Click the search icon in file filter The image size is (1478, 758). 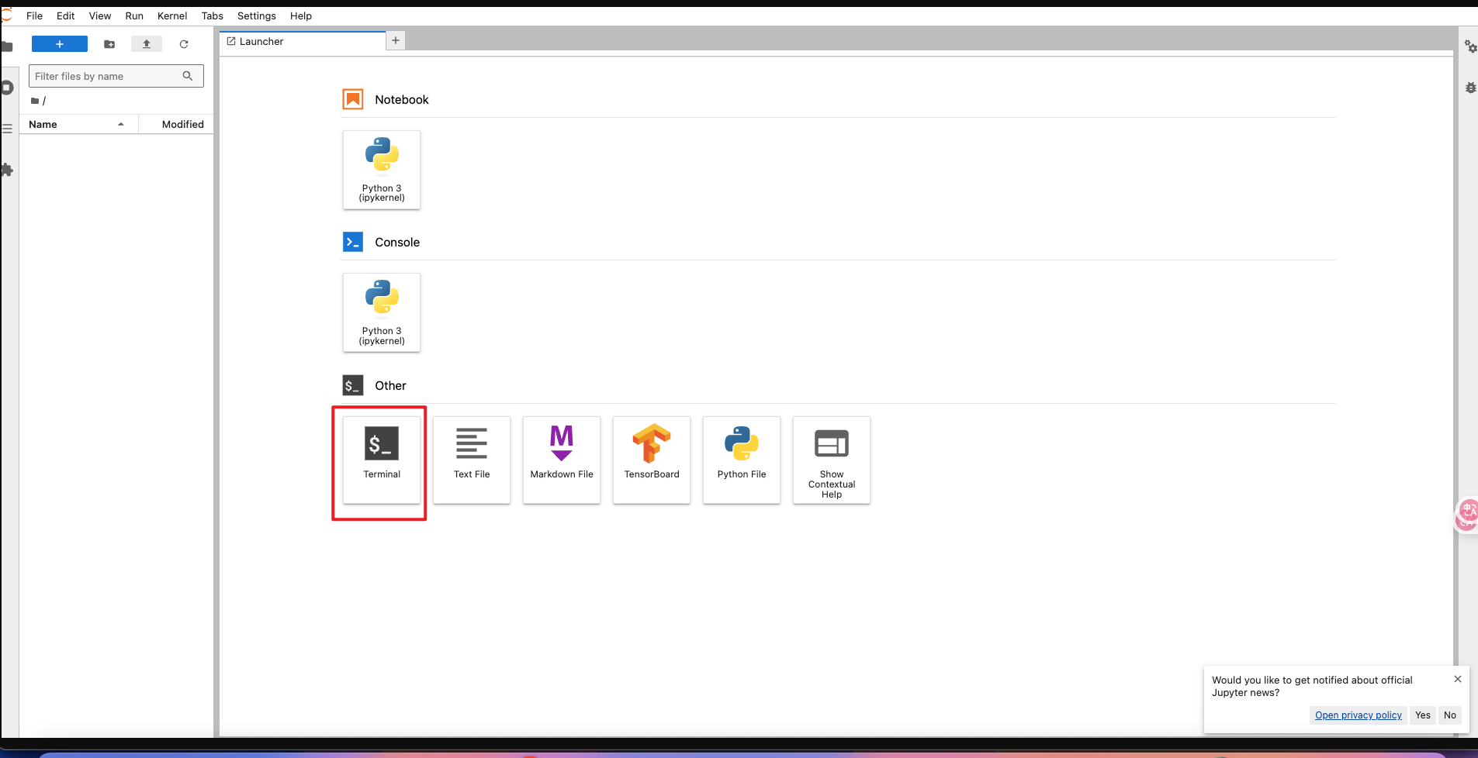pos(188,76)
